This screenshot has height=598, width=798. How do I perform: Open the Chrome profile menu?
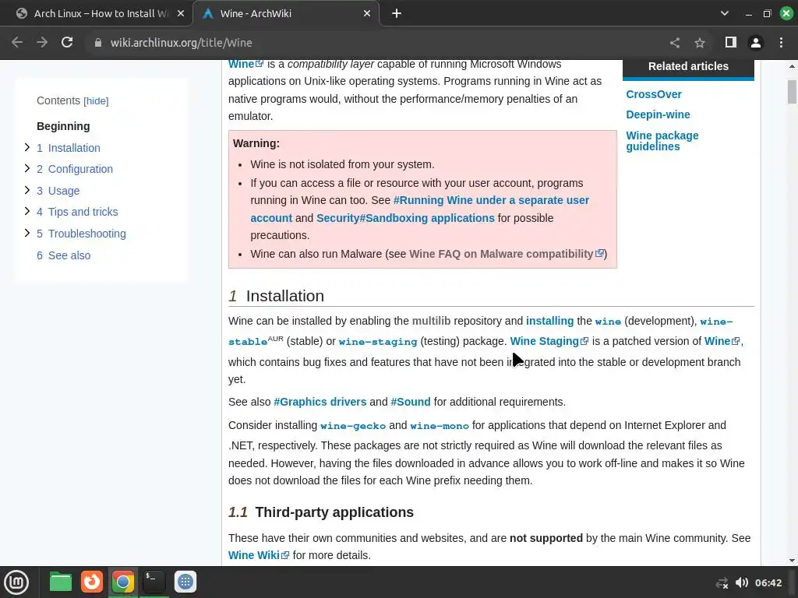pyautogui.click(x=756, y=44)
